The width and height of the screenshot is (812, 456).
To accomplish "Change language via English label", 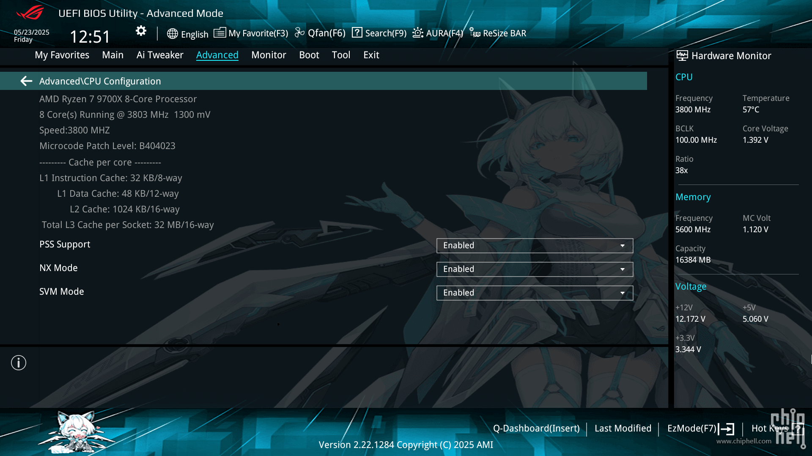I will (x=195, y=34).
